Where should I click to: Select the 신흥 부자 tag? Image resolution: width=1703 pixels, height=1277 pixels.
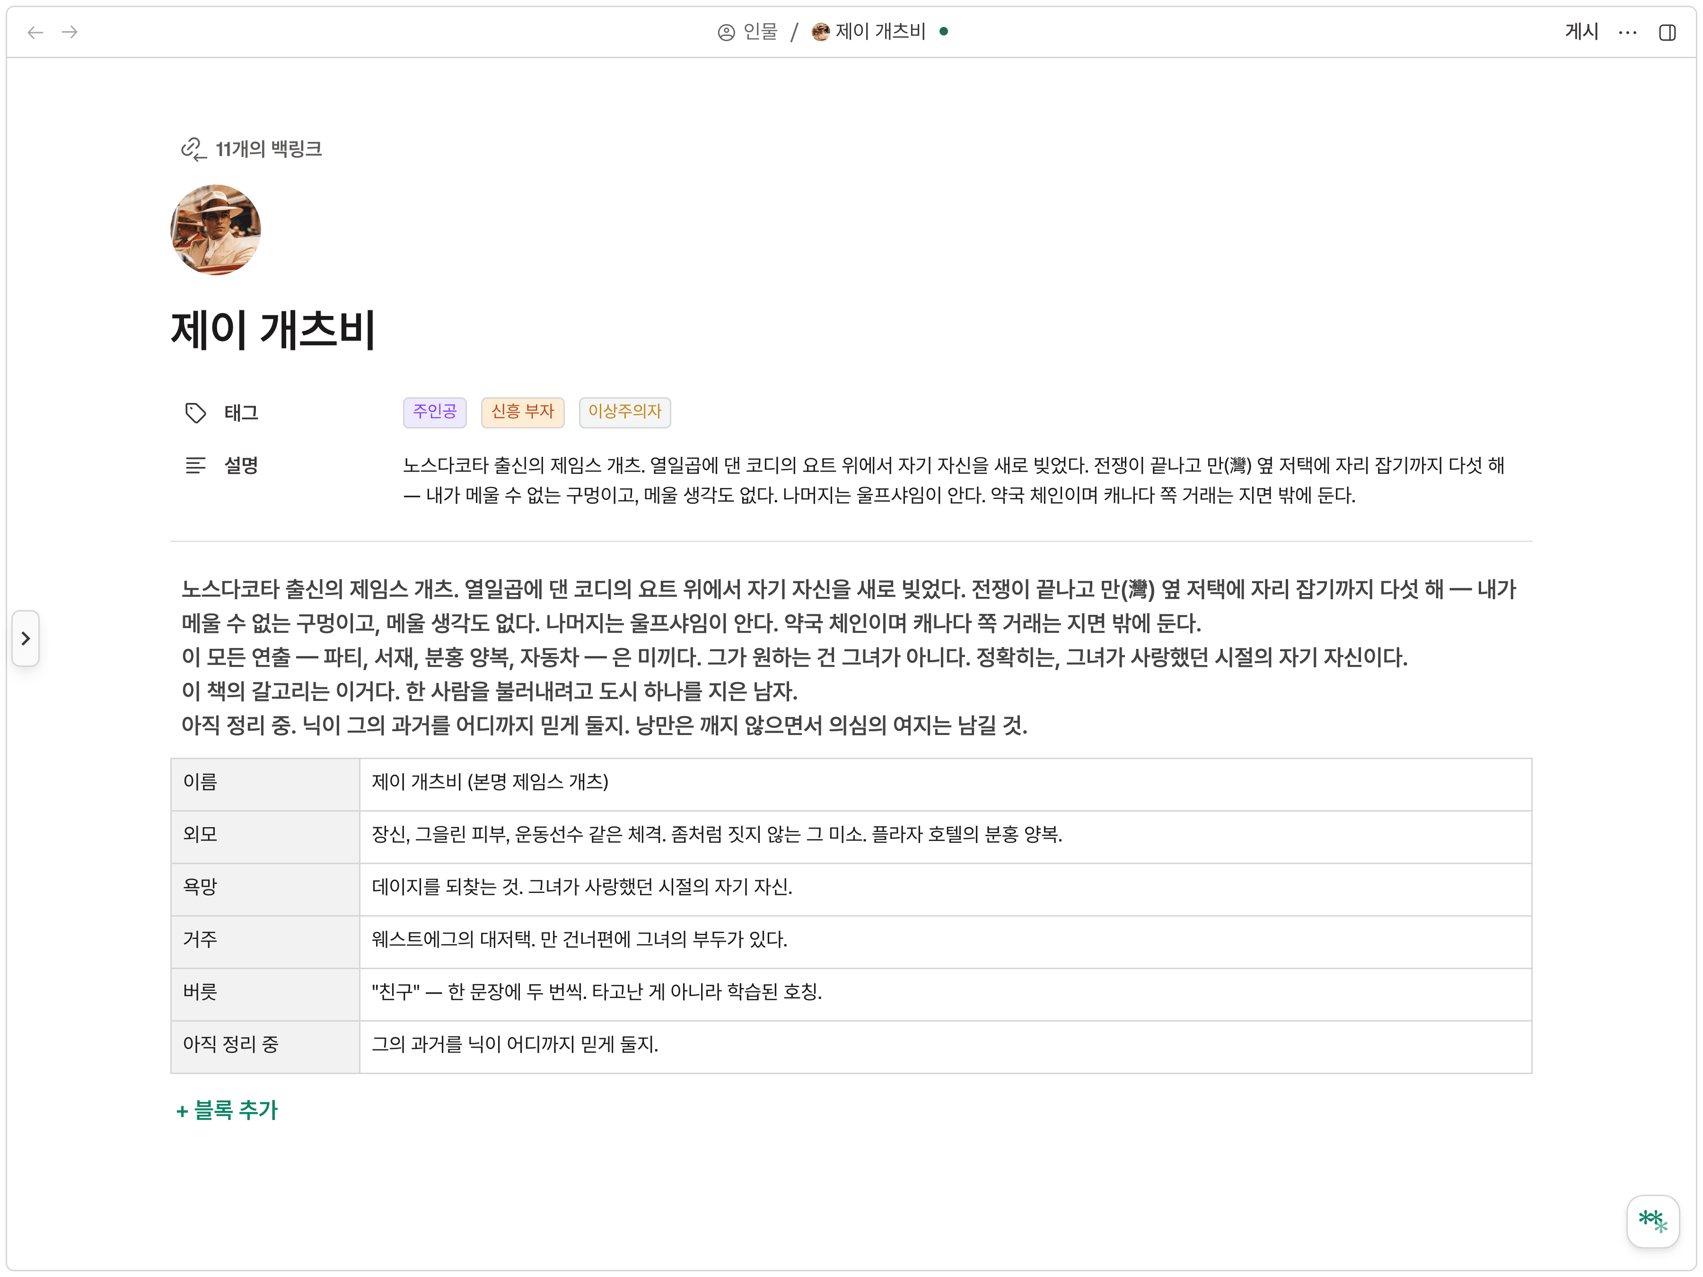click(x=523, y=412)
